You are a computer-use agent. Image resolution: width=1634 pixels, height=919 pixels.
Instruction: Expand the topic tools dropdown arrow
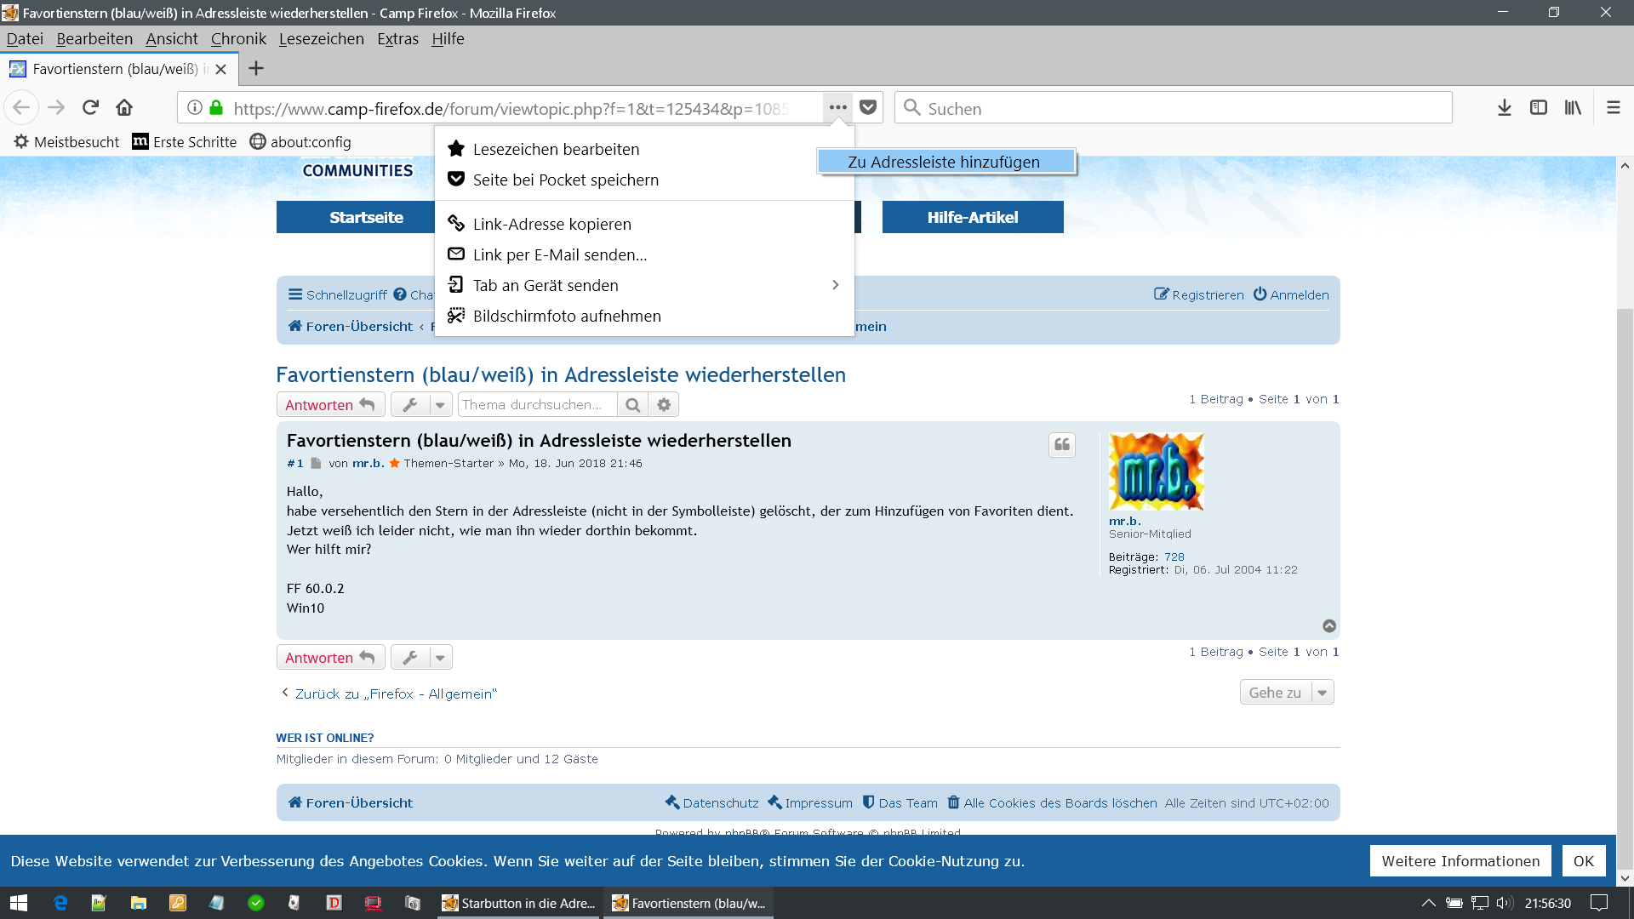click(x=440, y=405)
